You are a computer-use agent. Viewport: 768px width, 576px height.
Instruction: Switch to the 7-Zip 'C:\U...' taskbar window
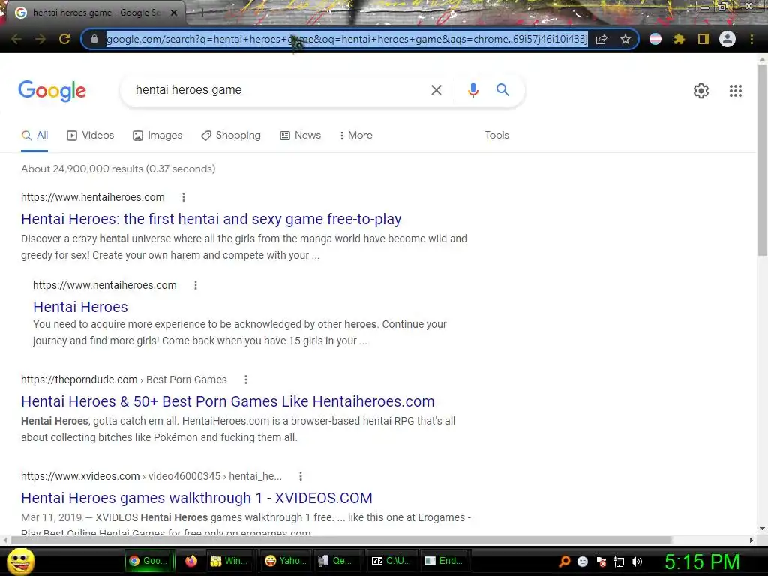390,561
